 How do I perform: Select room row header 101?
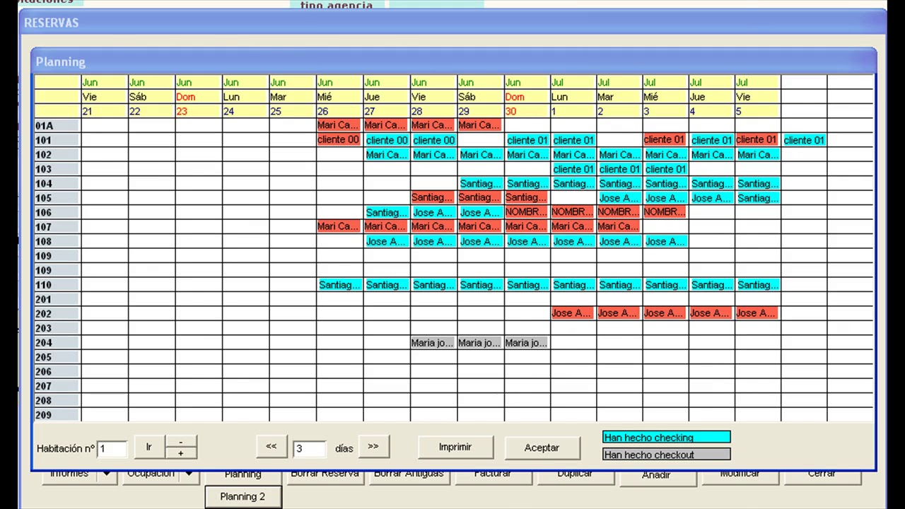pyautogui.click(x=57, y=140)
